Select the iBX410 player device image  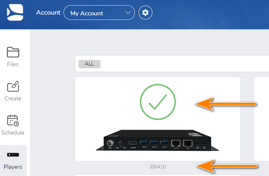158,140
